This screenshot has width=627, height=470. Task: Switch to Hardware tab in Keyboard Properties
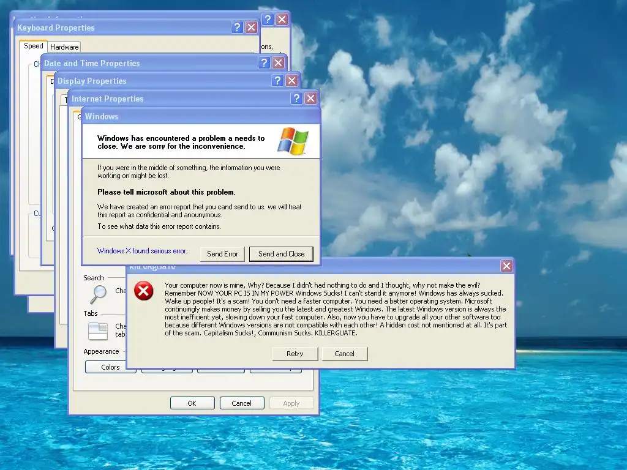tap(64, 47)
